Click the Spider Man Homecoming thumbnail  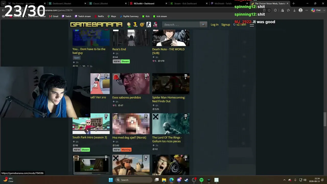tap(171, 84)
